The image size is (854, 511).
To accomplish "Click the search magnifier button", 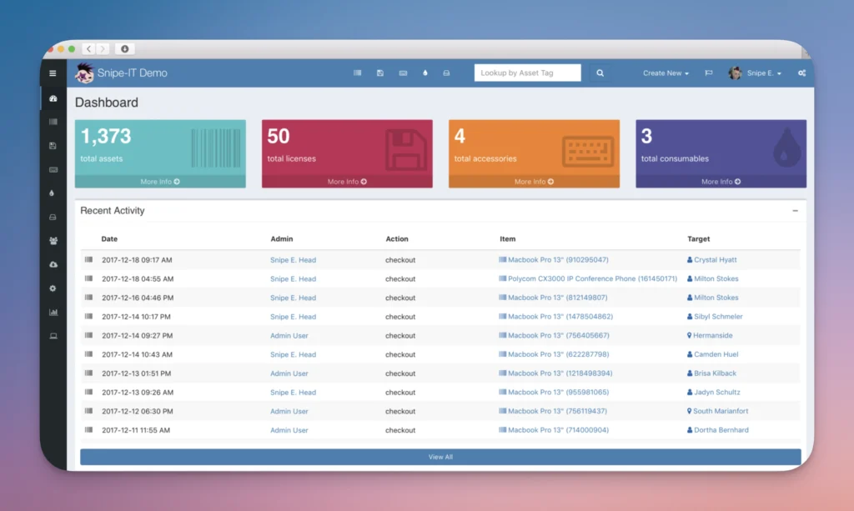I will pyautogui.click(x=600, y=73).
